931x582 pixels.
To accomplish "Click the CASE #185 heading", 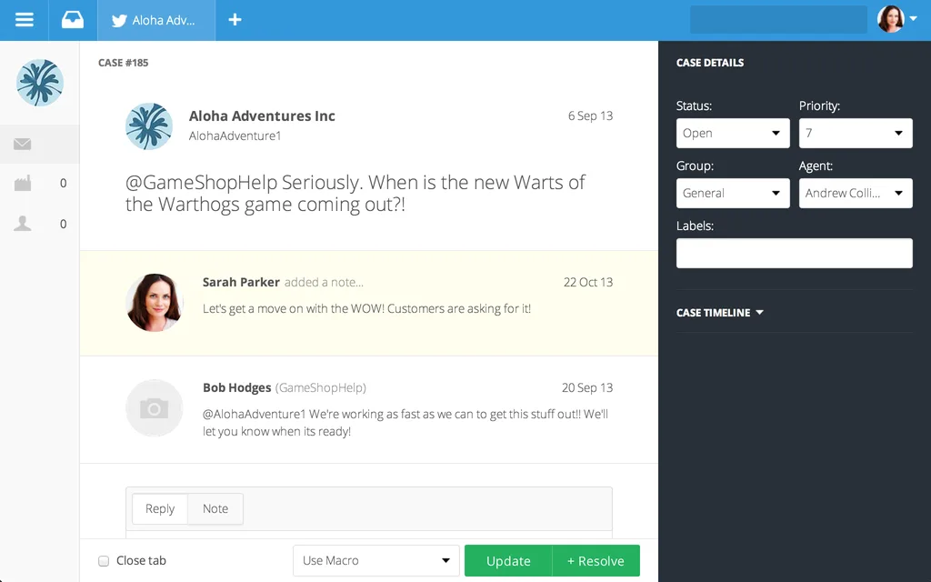I will coord(124,63).
